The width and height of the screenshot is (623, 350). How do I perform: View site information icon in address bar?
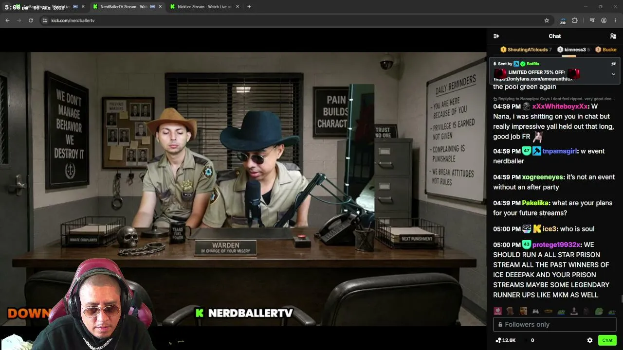click(x=45, y=20)
